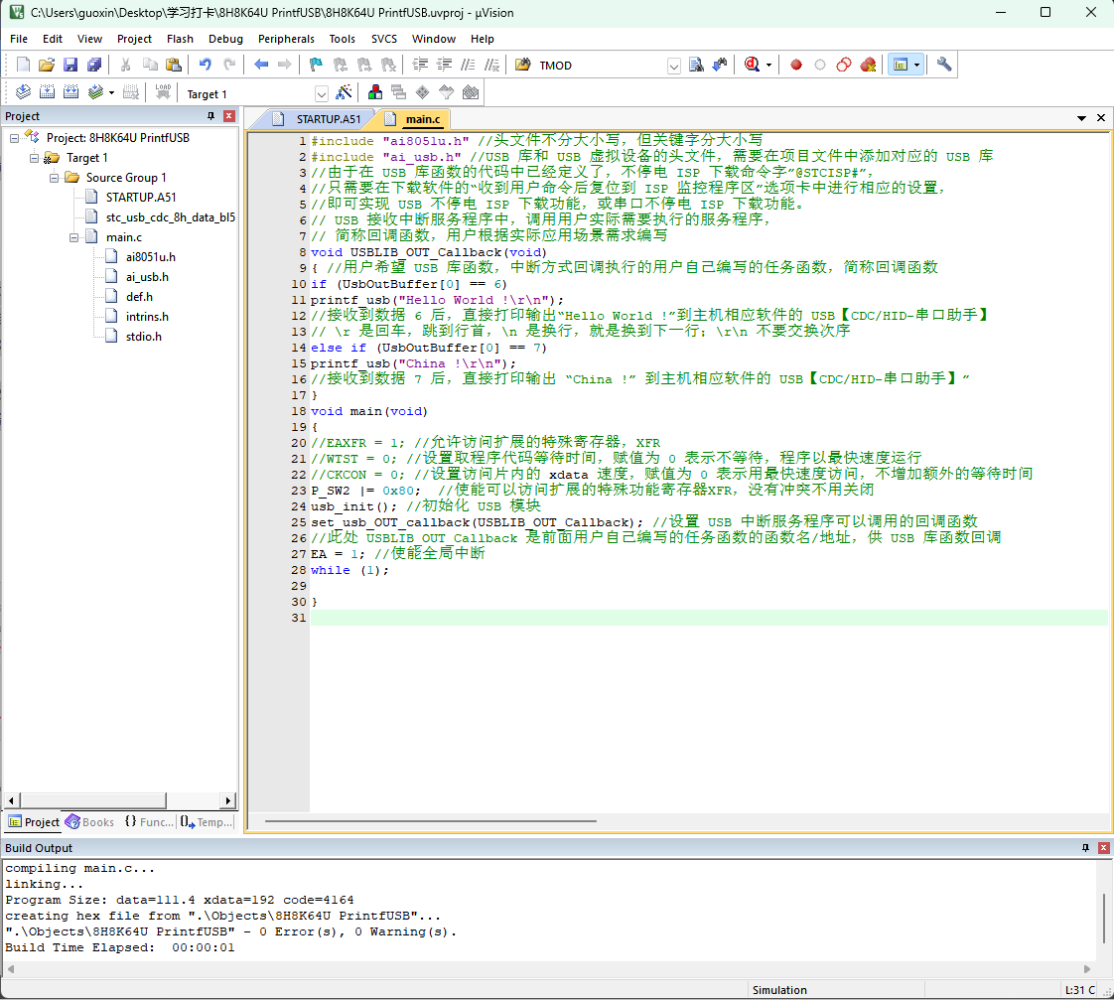Select stc_usb_cdc_8h_data_bl5 library file
Image resolution: width=1114 pixels, height=1000 pixels.
tap(171, 216)
